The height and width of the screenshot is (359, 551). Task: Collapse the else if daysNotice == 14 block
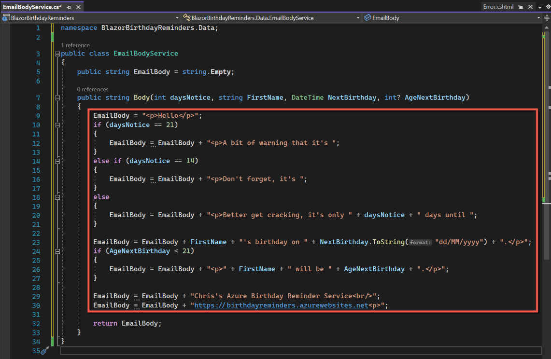pyautogui.click(x=57, y=161)
